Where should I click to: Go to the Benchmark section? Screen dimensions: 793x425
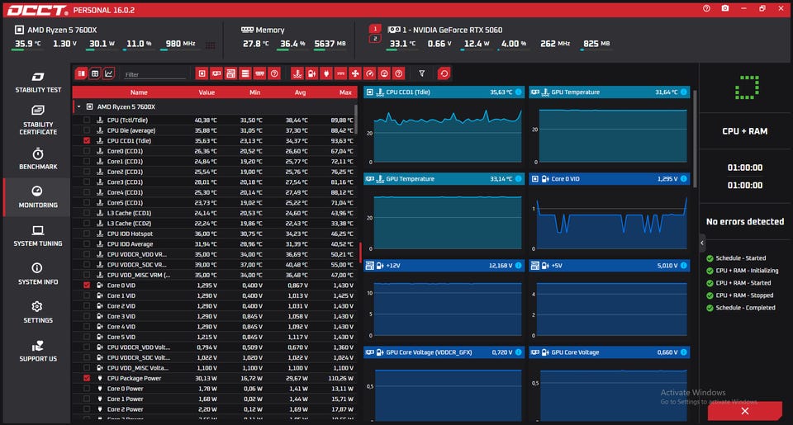(38, 158)
